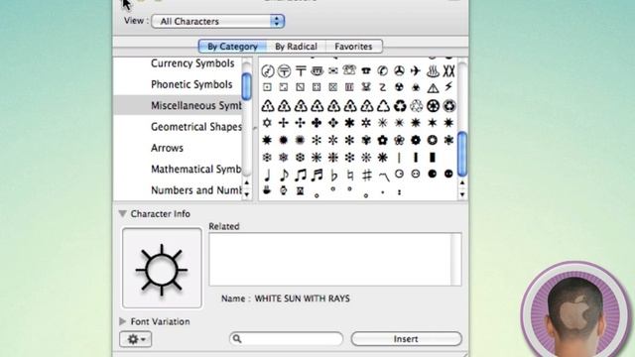Switch to the By Radical tab
The height and width of the screenshot is (357, 635).
pos(296,47)
